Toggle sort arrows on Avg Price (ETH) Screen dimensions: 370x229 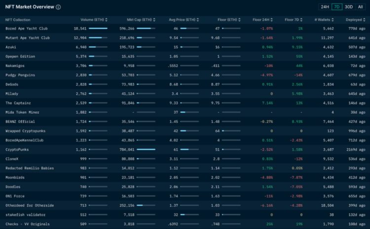(x=198, y=20)
